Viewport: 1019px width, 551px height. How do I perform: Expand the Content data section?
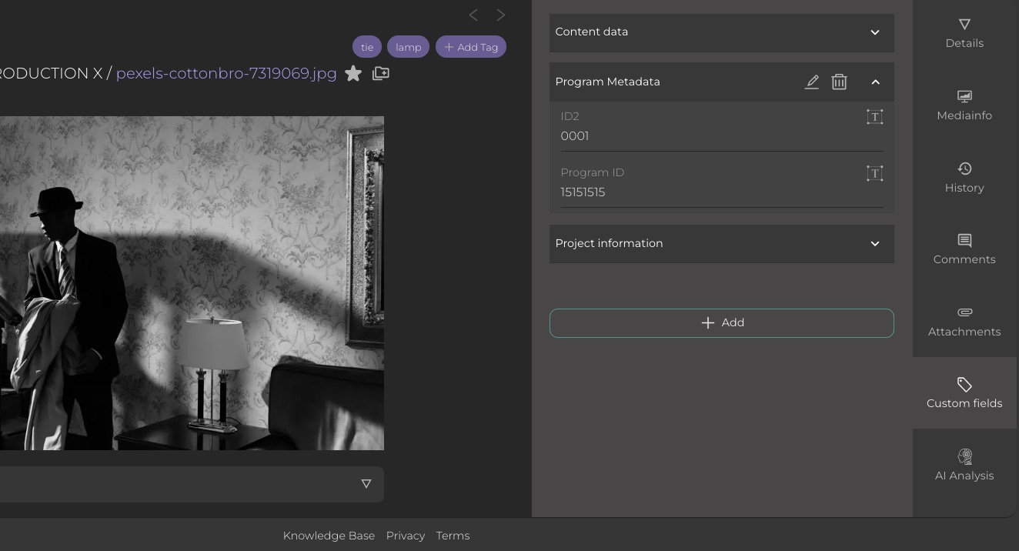pos(874,32)
